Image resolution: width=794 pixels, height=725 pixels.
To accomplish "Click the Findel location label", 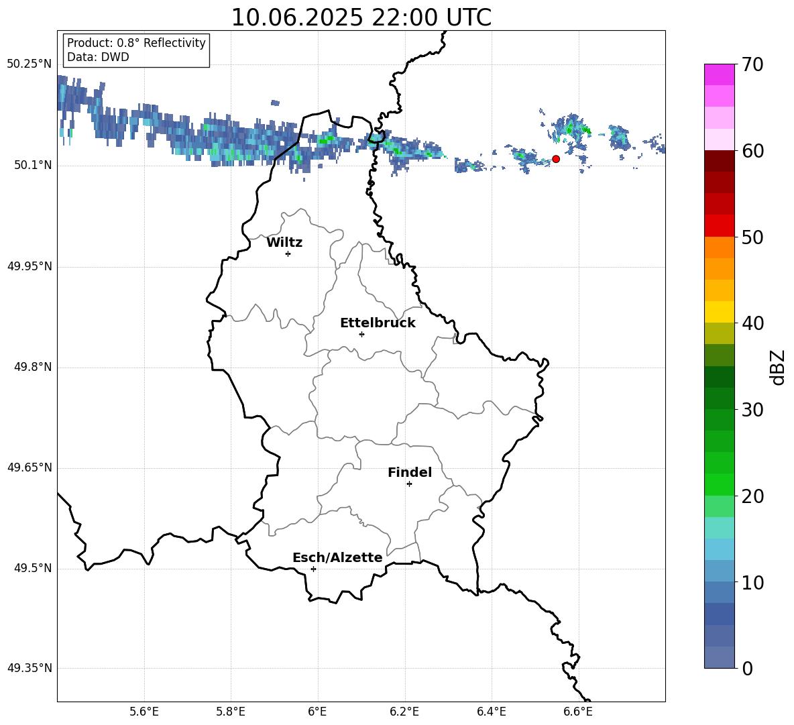I will click(410, 472).
